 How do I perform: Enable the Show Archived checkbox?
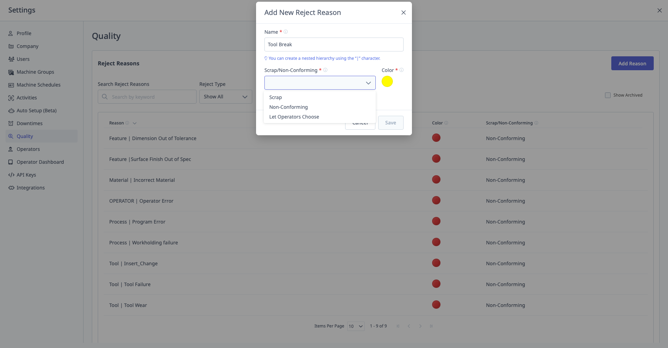(x=608, y=95)
